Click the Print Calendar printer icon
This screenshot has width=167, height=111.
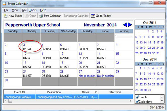click(41, 16)
